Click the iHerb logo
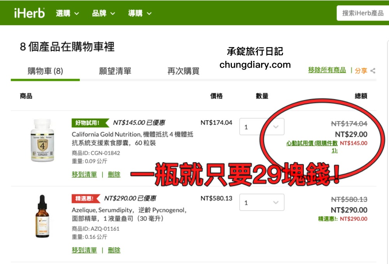 click(x=29, y=13)
